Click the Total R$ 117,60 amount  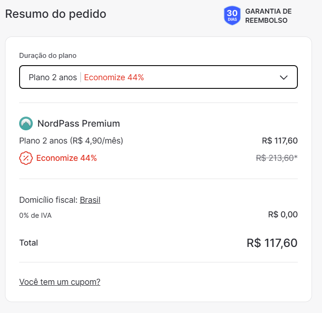(272, 243)
